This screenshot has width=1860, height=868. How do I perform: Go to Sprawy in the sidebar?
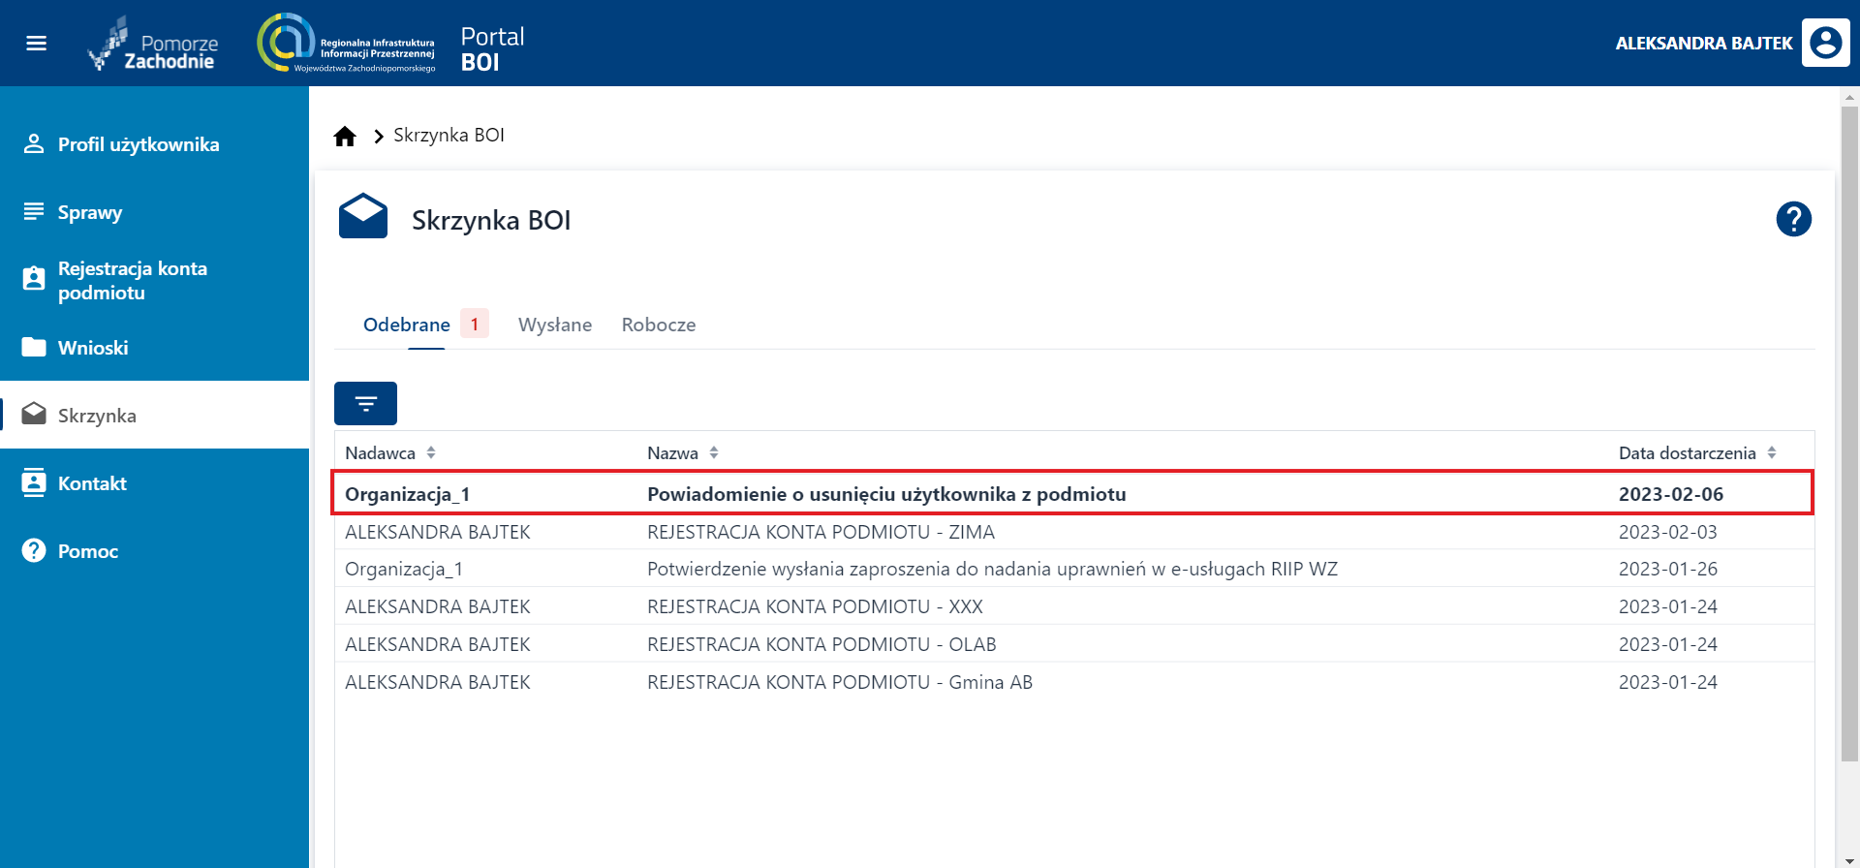(x=89, y=212)
